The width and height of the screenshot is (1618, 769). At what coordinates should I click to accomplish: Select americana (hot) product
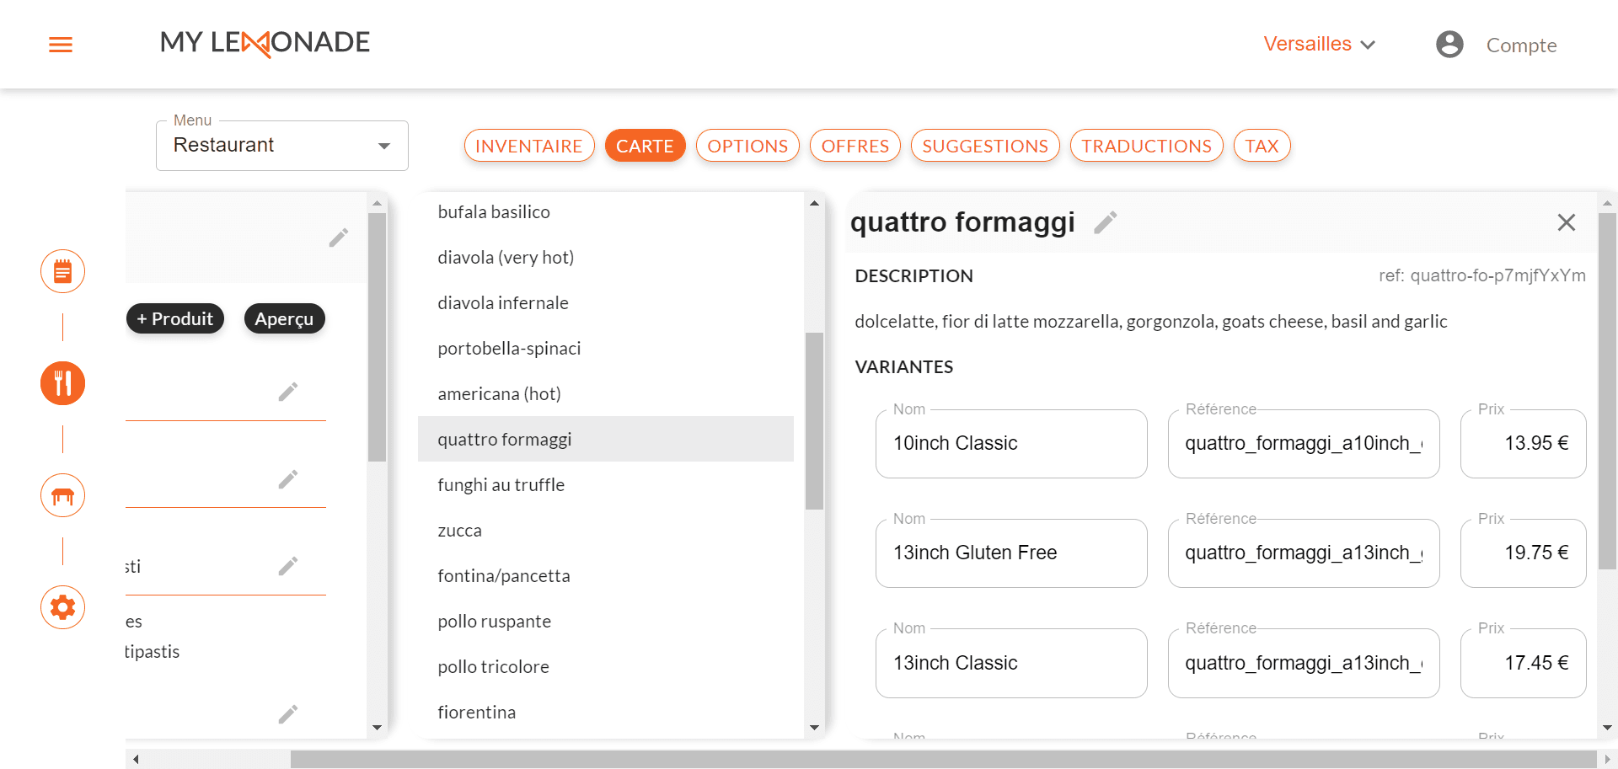606,394
